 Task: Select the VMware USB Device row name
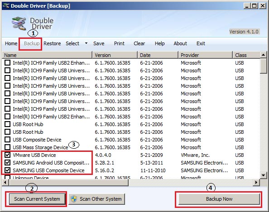coord(34,155)
